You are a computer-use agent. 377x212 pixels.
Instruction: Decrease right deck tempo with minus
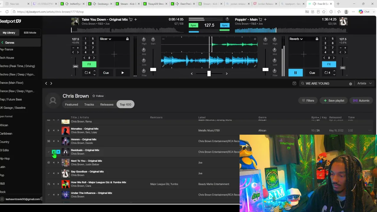340,48
